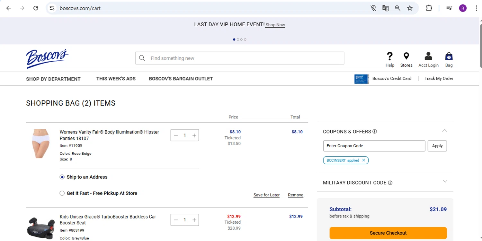The height and width of the screenshot is (241, 482).
Task: Decrease quantity of Vanity Fair panties
Action: click(176, 135)
